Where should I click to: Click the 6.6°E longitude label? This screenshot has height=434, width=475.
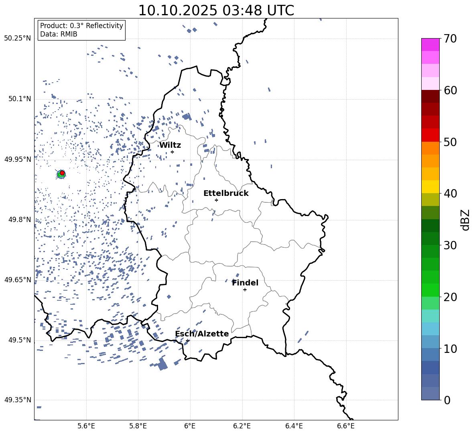[x=346, y=426]
